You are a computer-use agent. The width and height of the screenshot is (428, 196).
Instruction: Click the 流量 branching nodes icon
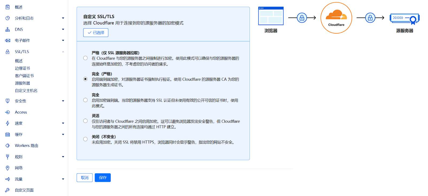7,179
